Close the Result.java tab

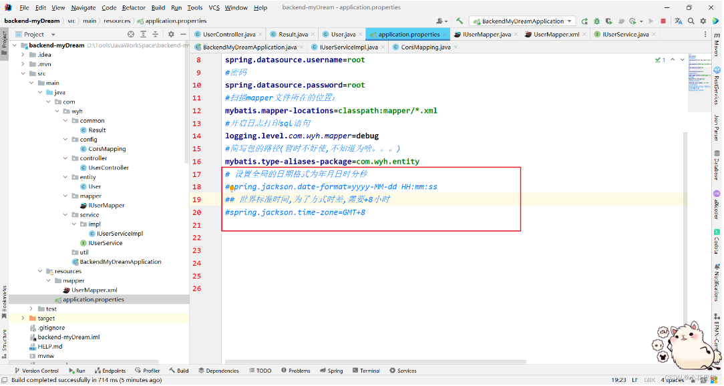(x=313, y=34)
